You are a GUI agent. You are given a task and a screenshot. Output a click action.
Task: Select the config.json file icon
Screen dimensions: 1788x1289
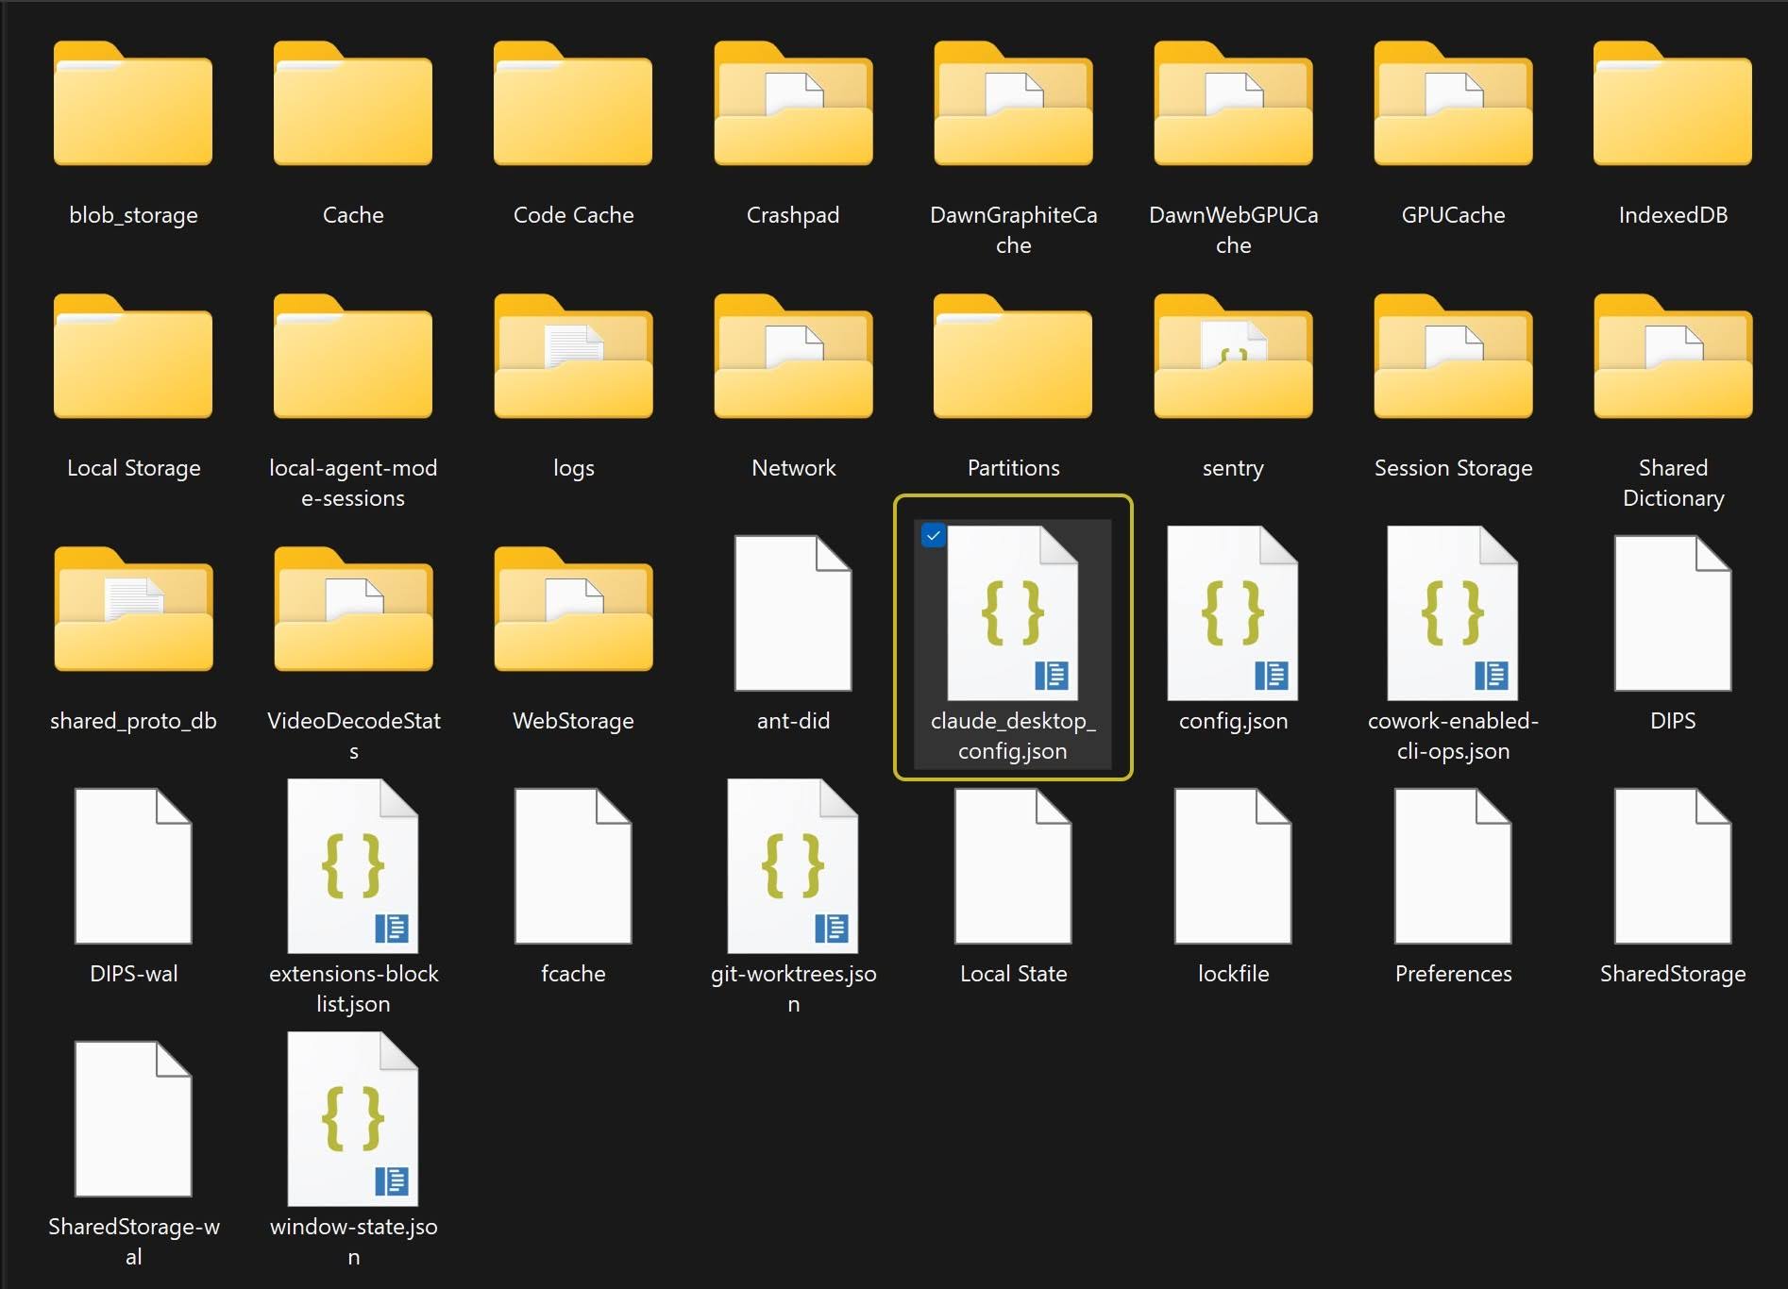(x=1233, y=613)
